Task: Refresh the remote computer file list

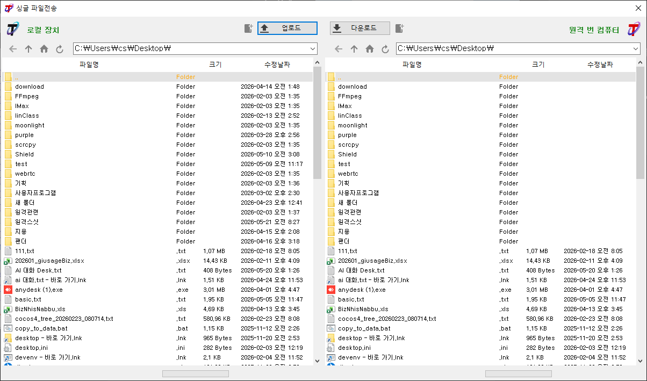Action: (385, 49)
